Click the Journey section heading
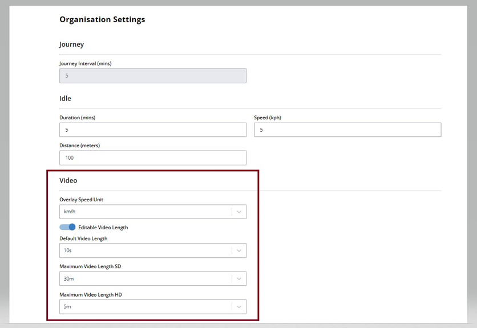This screenshot has width=477, height=328. pyautogui.click(x=71, y=44)
